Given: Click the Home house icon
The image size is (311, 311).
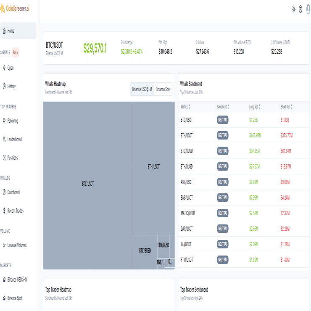Looking at the screenshot, I should [4, 31].
